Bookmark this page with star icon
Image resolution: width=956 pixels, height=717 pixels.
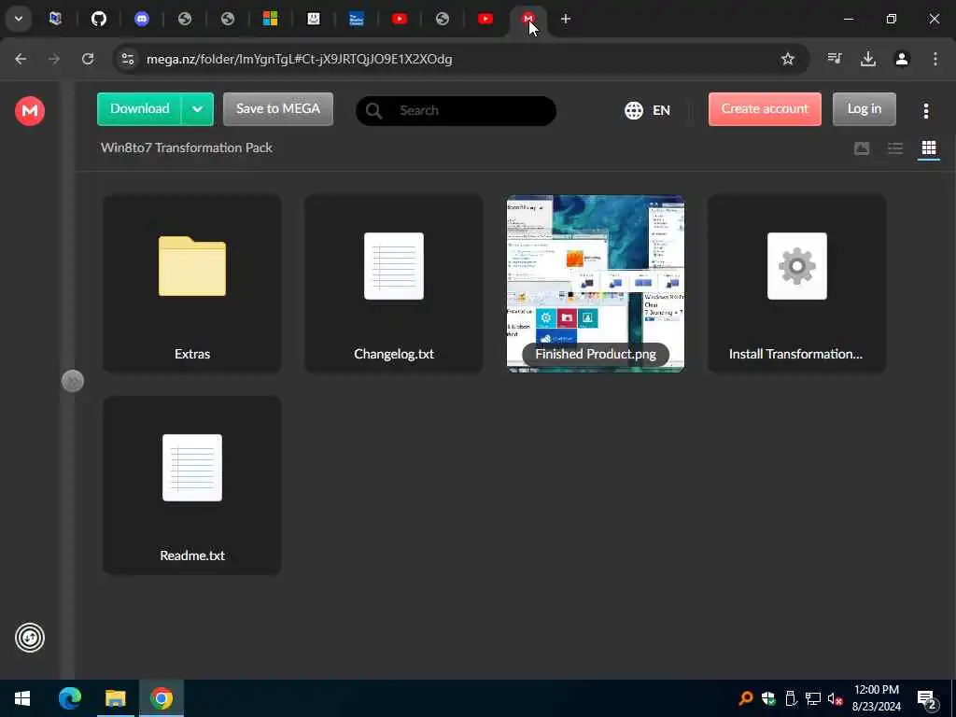point(788,59)
